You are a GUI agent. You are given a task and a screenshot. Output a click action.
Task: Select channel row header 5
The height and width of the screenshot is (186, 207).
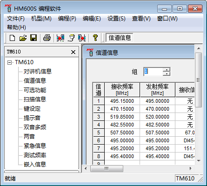(x=99, y=133)
